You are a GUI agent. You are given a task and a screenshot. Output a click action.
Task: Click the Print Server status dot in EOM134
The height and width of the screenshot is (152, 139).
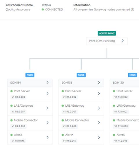(x=12, y=91)
